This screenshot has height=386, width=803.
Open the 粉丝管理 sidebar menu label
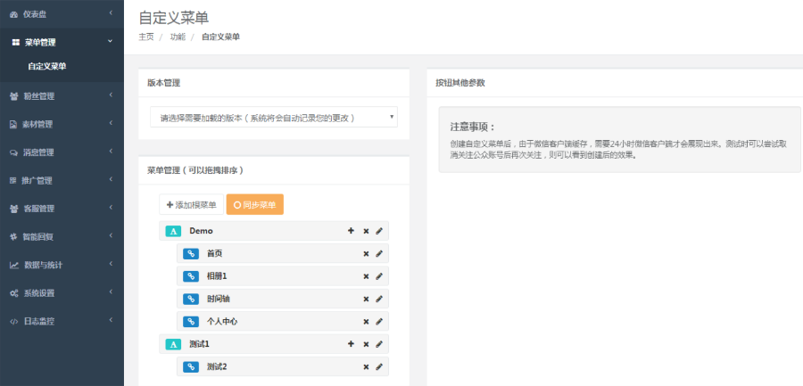39,96
